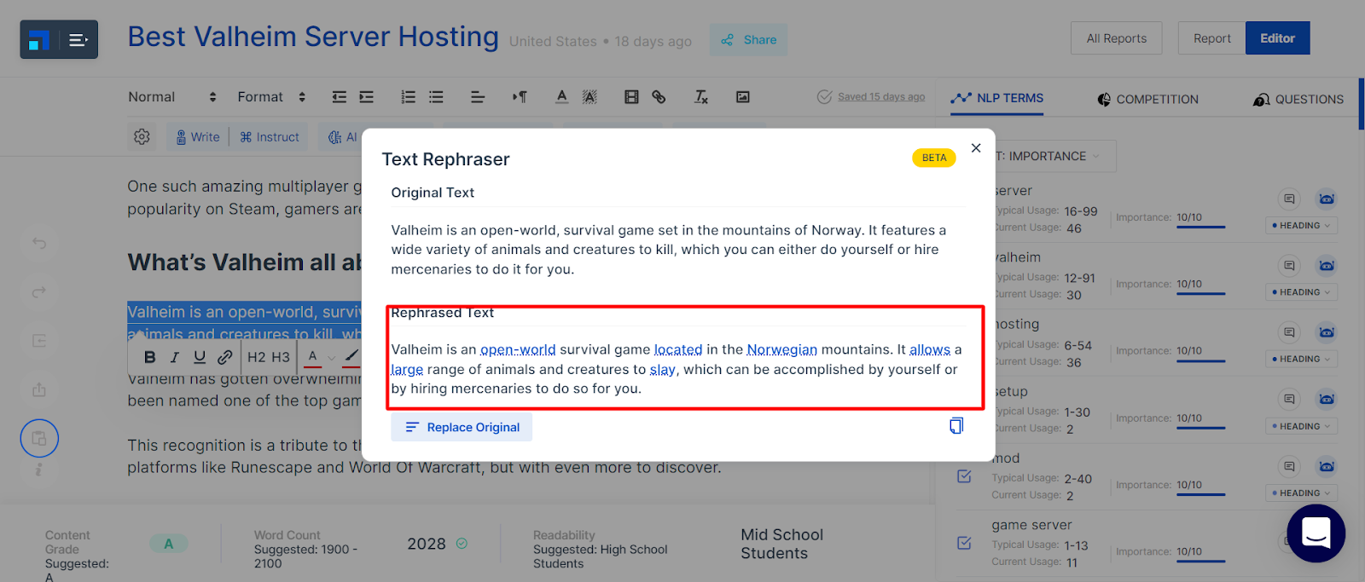Click the AI robot icon for valheim term
The width and height of the screenshot is (1365, 582).
point(1327,266)
